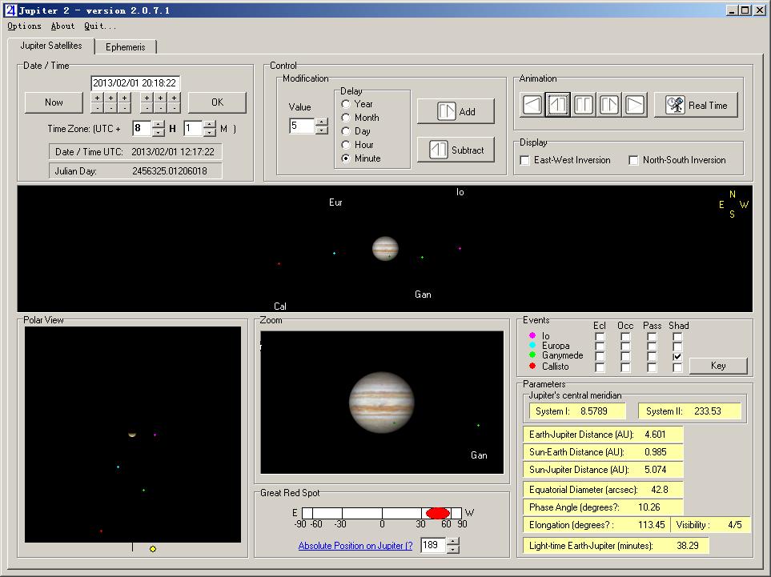Open the Absolute Position on Jupiter link
The width and height of the screenshot is (771, 577).
coord(355,546)
